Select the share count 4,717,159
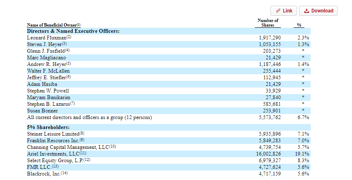352x180 pixels. [x=270, y=174]
